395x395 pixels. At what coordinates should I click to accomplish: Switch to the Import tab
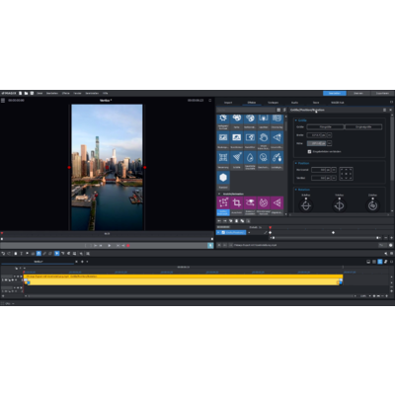tap(228, 103)
